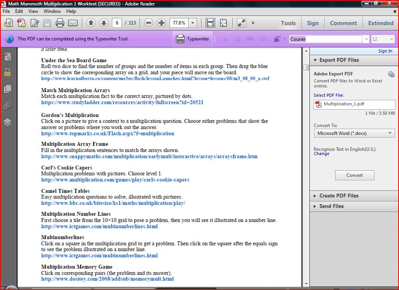Click the document vertical scrollbar thumb

(306, 68)
